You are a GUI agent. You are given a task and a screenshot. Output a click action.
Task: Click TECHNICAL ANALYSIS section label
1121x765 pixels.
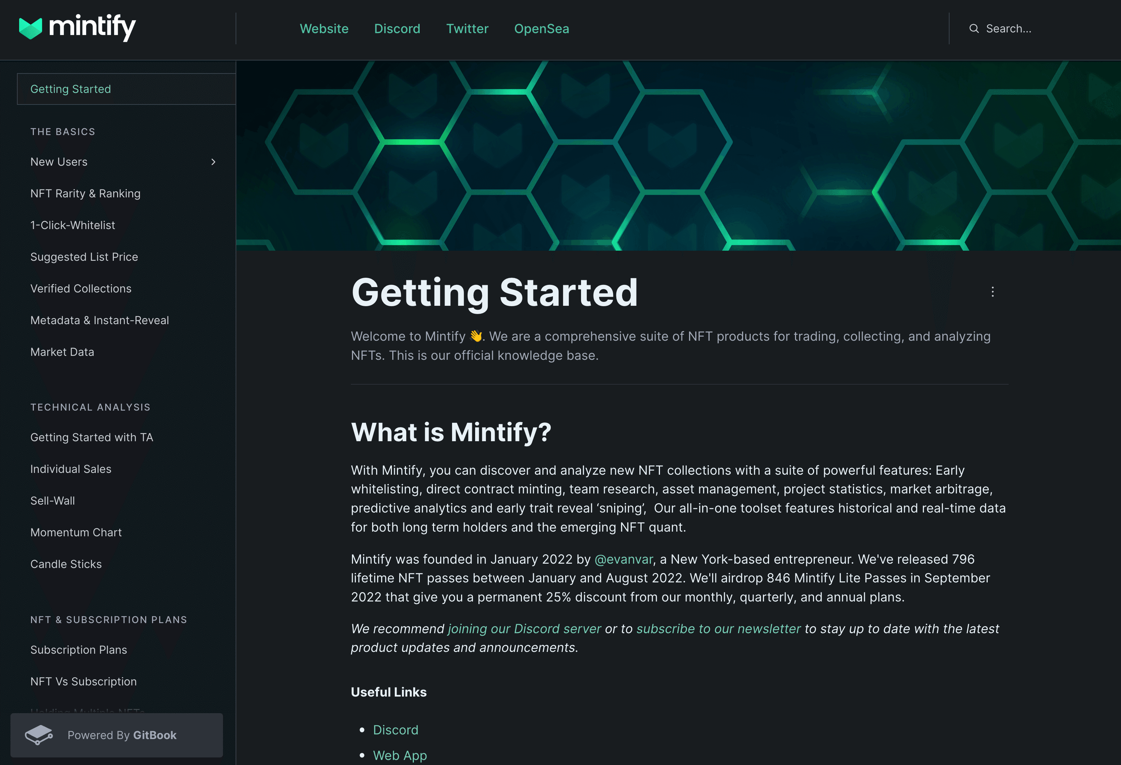[90, 407]
